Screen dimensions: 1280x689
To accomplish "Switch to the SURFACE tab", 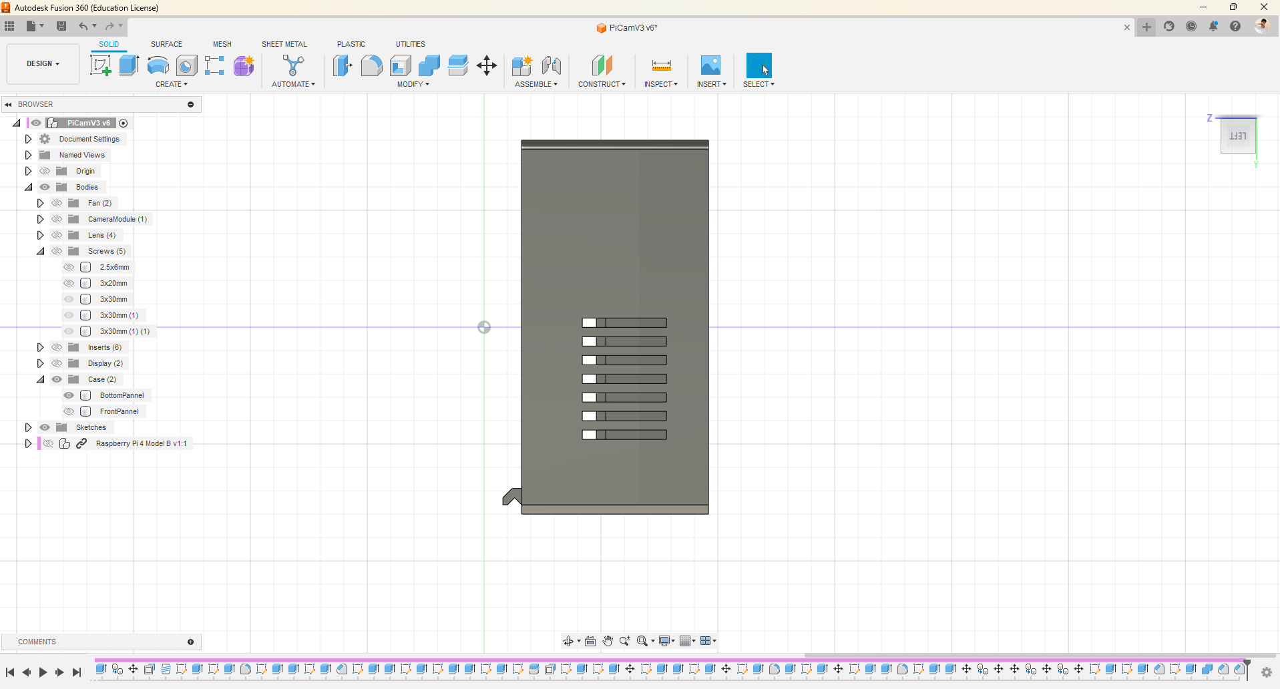I will coord(166,44).
